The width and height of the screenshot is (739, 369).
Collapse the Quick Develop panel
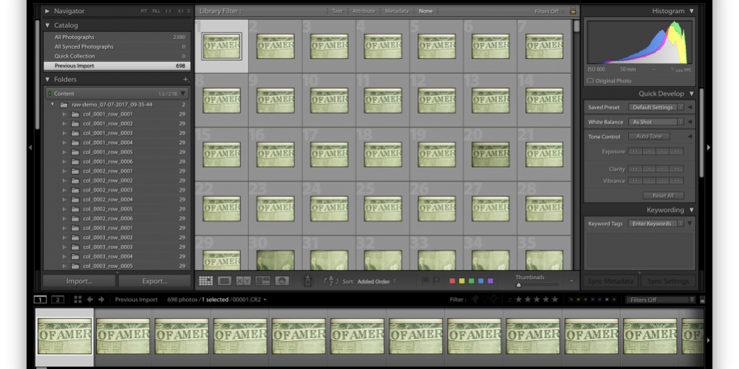[692, 94]
